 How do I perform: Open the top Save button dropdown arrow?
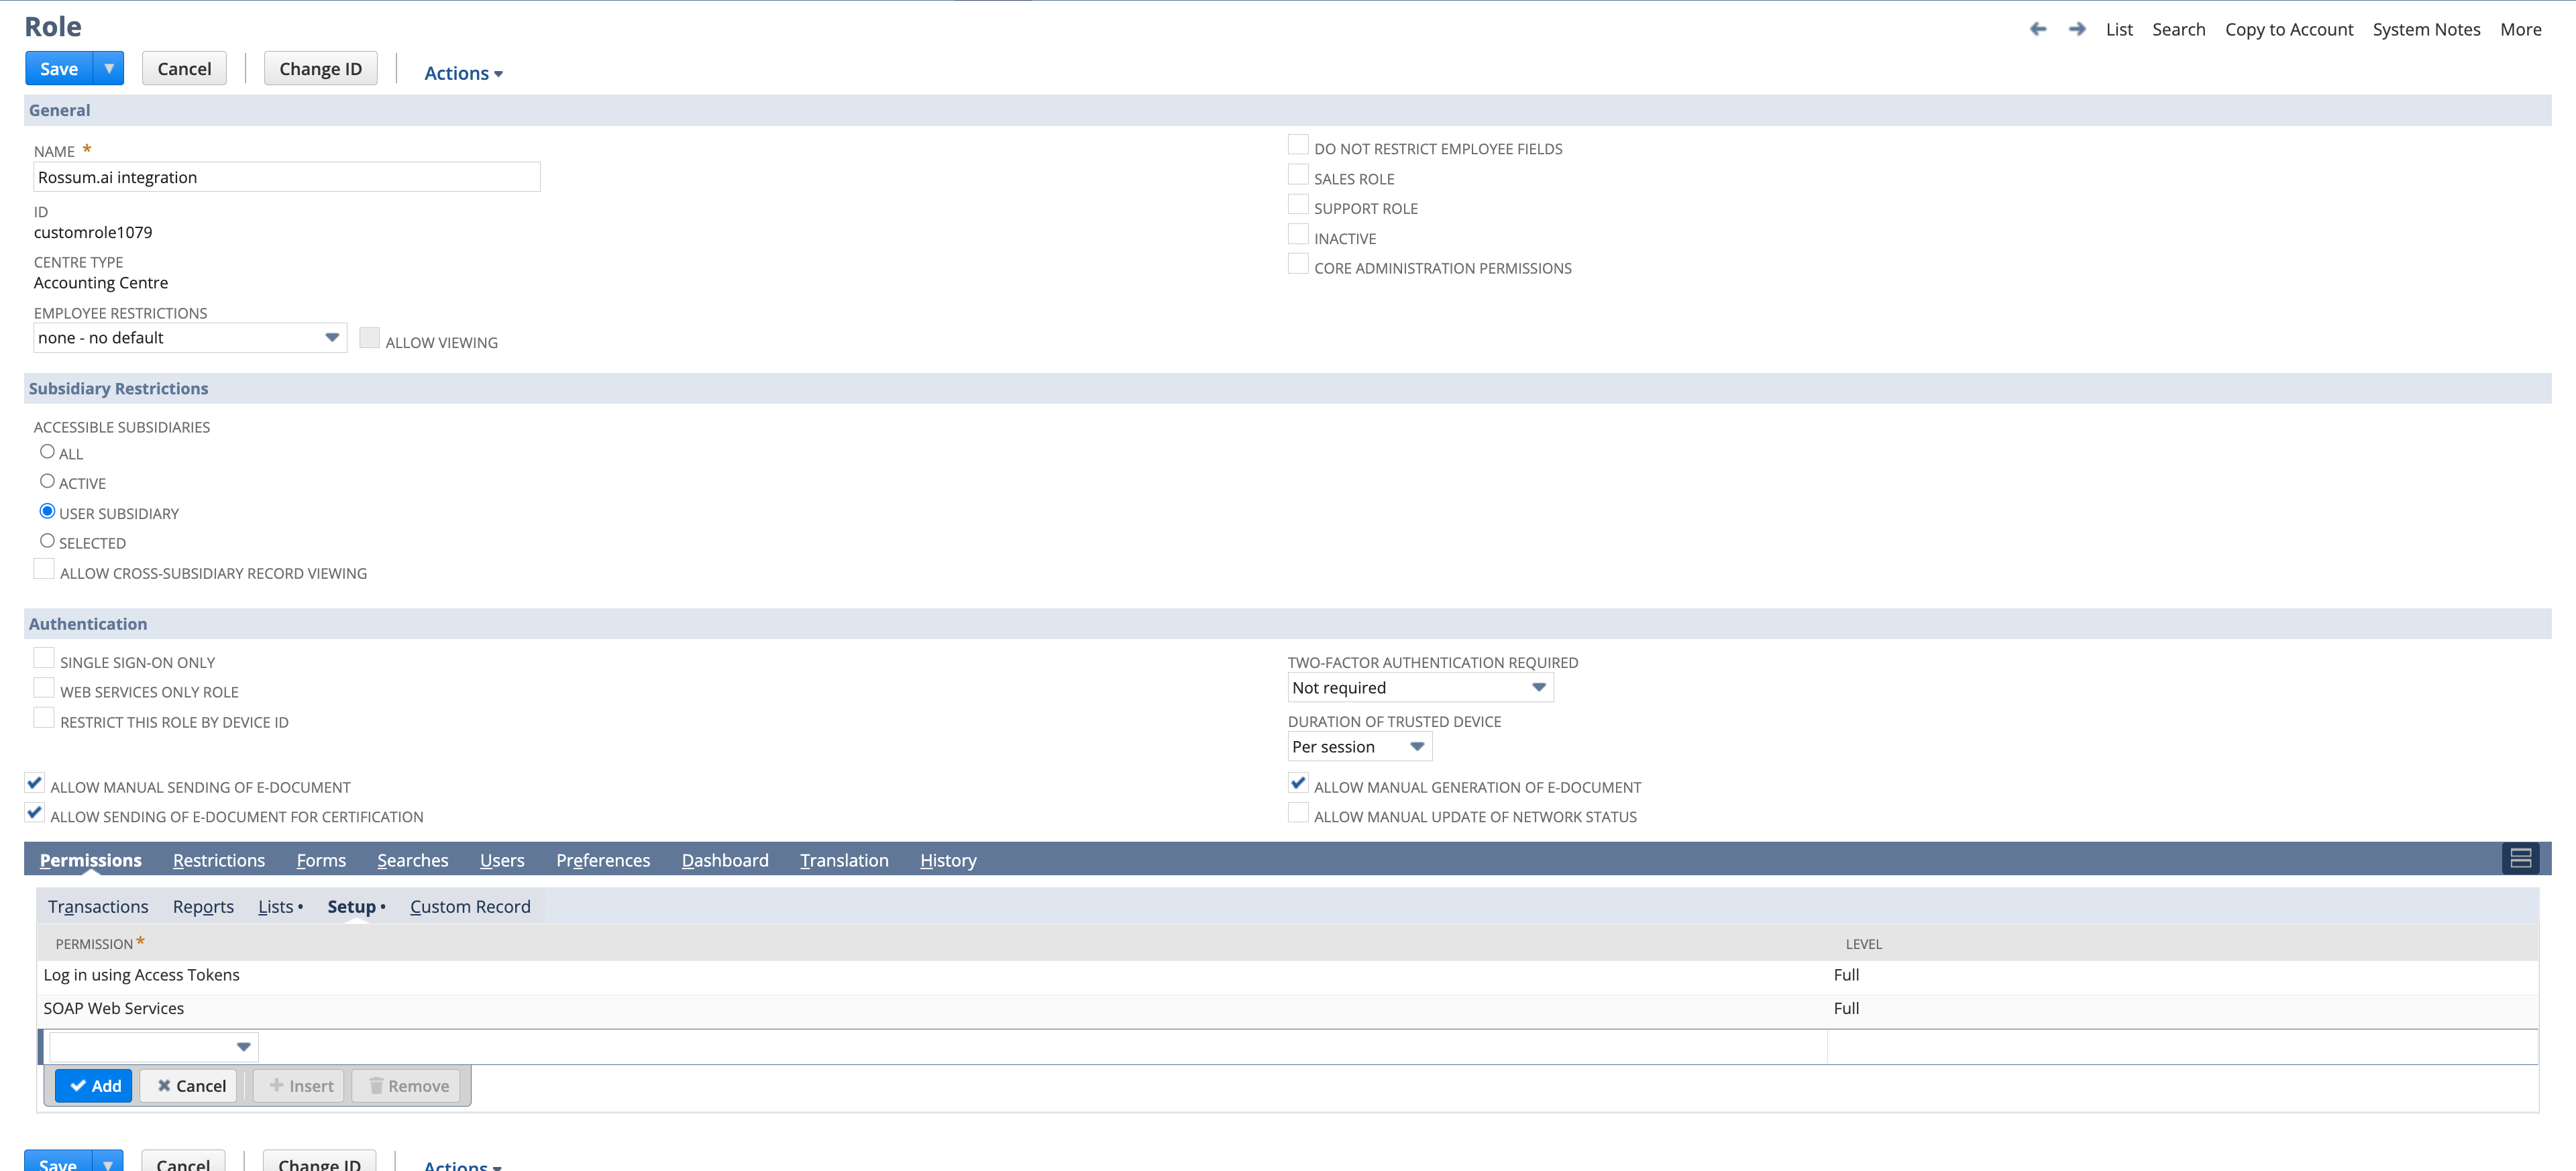[108, 68]
